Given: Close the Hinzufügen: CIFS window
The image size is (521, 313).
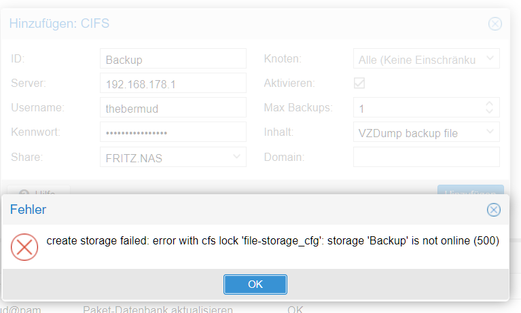Looking at the screenshot, I should point(495,24).
